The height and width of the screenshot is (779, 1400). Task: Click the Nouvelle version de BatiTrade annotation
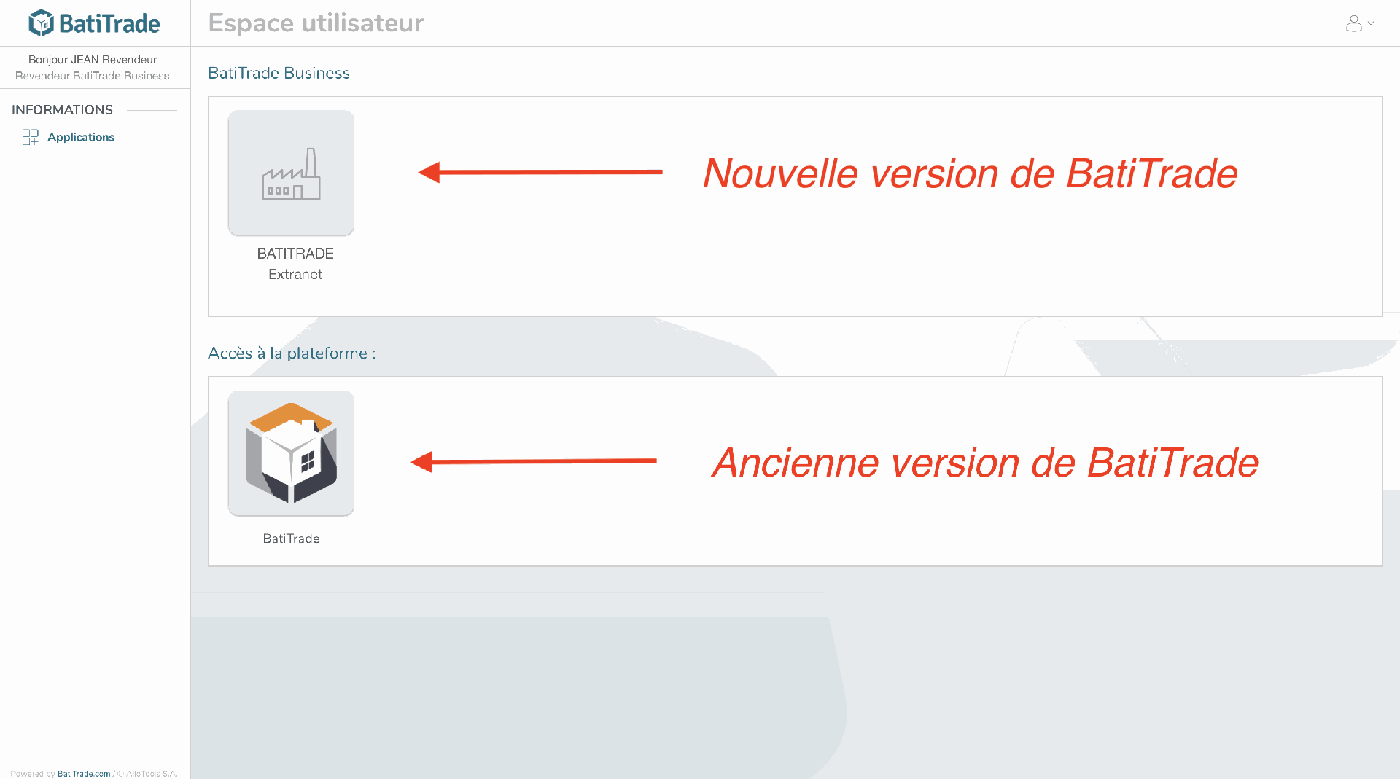(x=970, y=173)
